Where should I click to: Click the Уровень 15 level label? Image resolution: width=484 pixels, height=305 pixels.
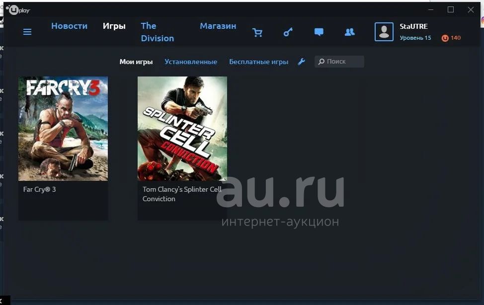click(x=415, y=38)
